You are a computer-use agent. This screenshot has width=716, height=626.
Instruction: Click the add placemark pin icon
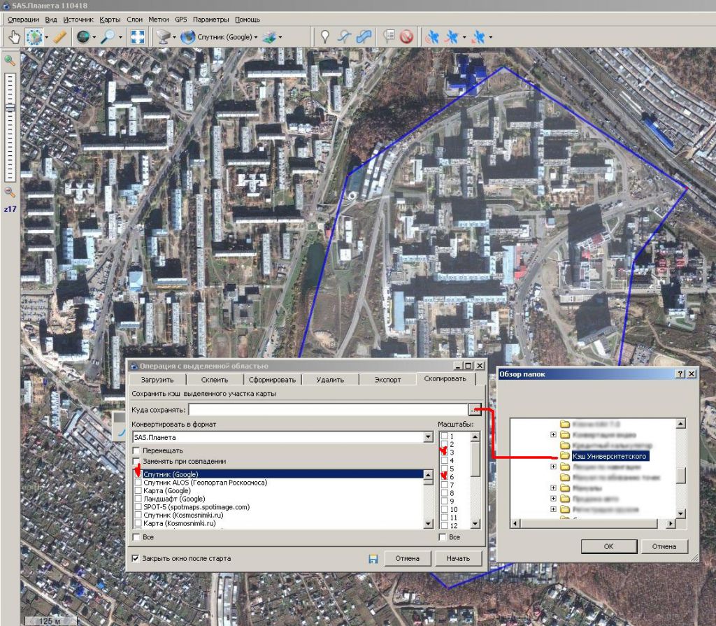[325, 36]
